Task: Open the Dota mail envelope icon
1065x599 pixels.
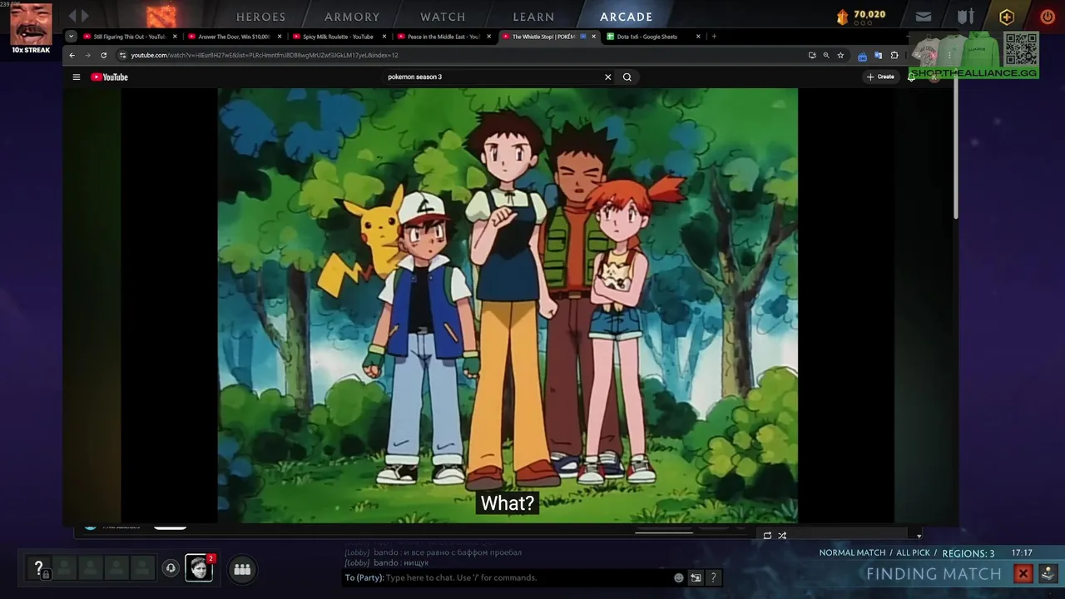Action: coord(924,17)
